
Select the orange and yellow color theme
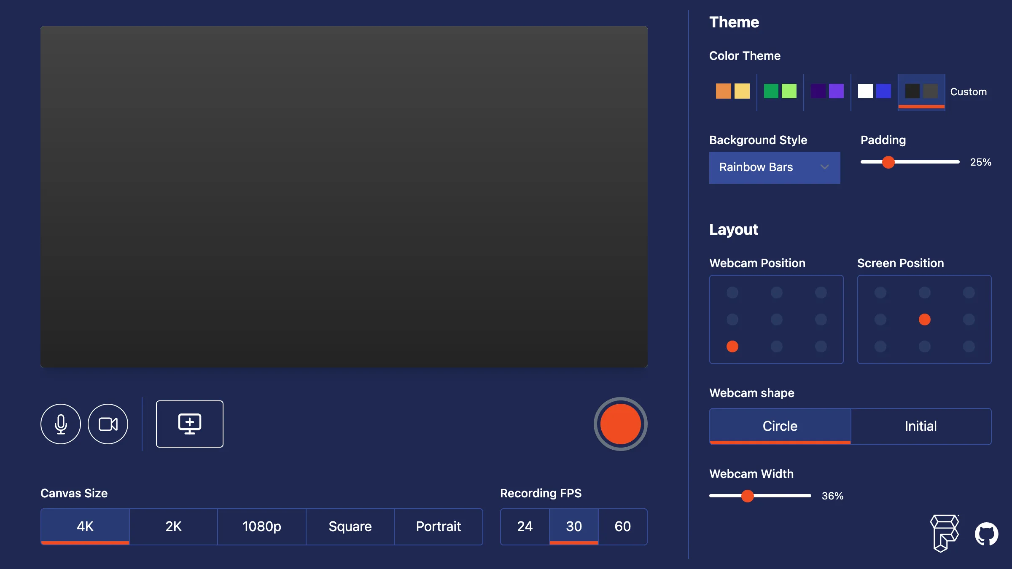tap(733, 91)
